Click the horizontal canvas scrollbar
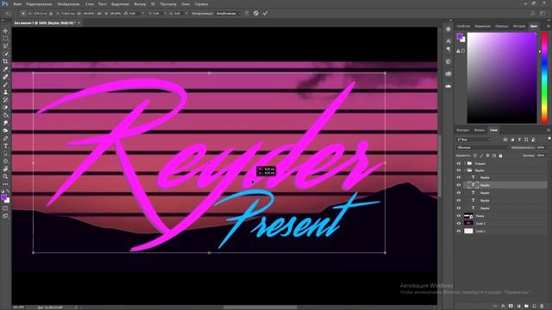This screenshot has width=552, height=310. tap(260, 307)
